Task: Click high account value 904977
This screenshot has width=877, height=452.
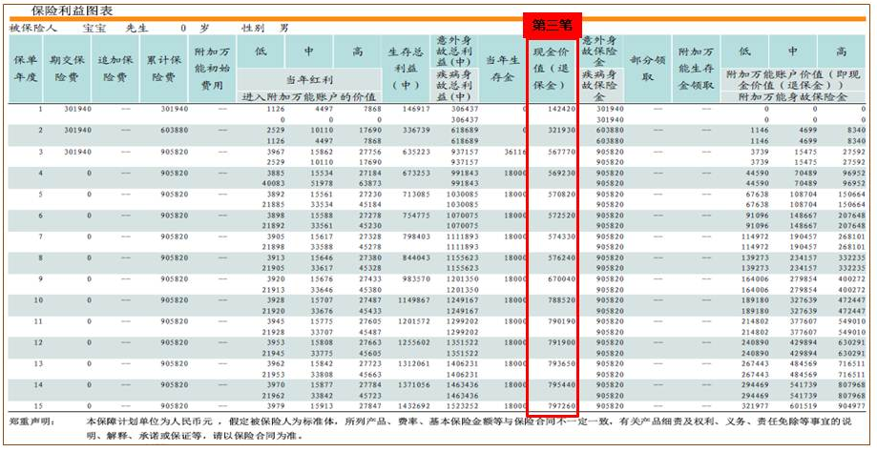Action: click(851, 406)
